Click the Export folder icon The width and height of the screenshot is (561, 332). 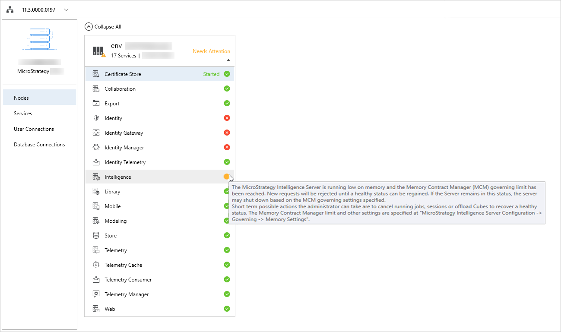pyautogui.click(x=96, y=104)
